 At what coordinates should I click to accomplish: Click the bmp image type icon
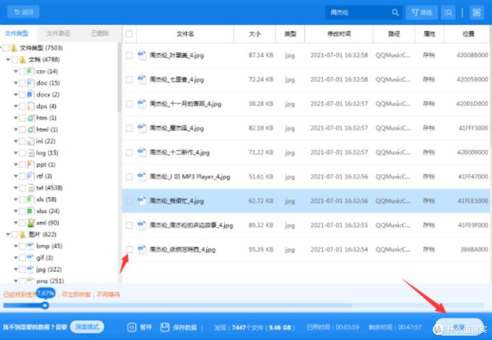[x=31, y=246]
